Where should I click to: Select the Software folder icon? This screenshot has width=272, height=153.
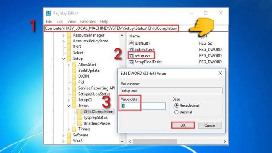[x=69, y=135]
